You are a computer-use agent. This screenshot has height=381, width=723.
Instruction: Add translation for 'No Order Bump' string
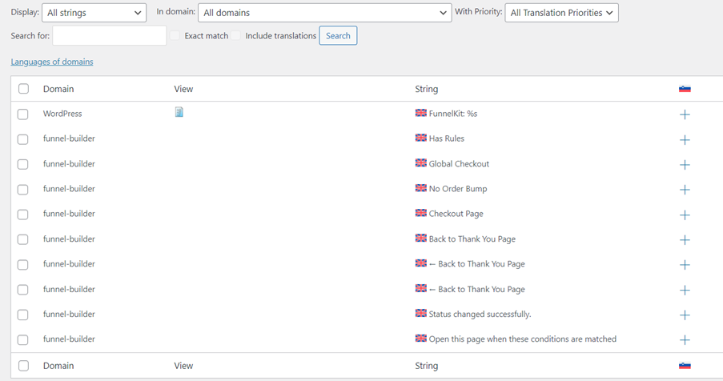tap(685, 190)
